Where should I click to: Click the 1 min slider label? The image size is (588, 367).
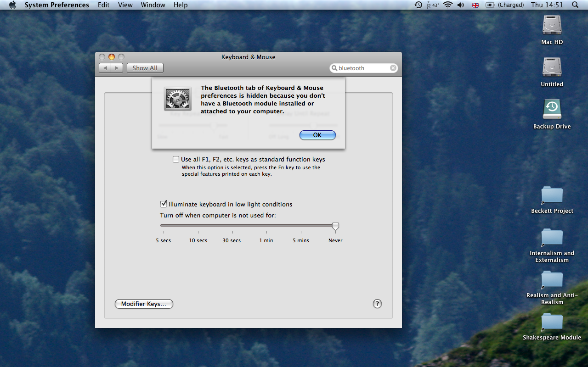click(266, 240)
